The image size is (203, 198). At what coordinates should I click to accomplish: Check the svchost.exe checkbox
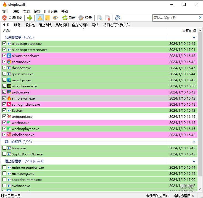[4, 186]
